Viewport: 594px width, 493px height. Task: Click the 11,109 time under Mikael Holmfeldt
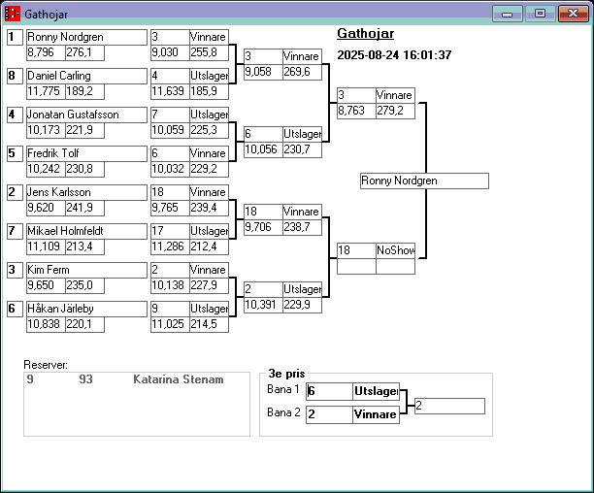point(46,246)
